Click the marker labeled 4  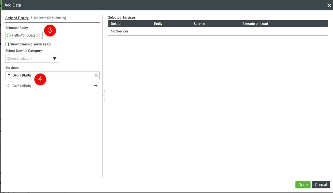[40, 80]
